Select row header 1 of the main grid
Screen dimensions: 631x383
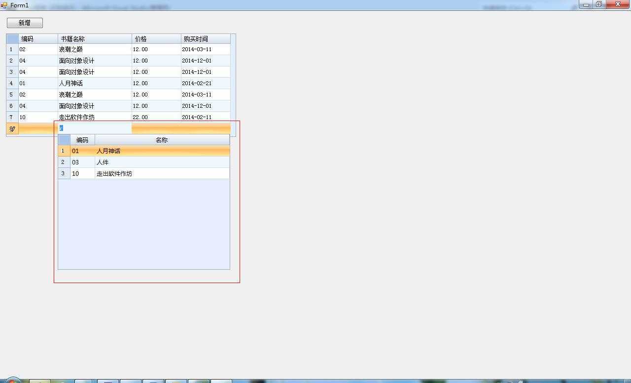pos(12,49)
